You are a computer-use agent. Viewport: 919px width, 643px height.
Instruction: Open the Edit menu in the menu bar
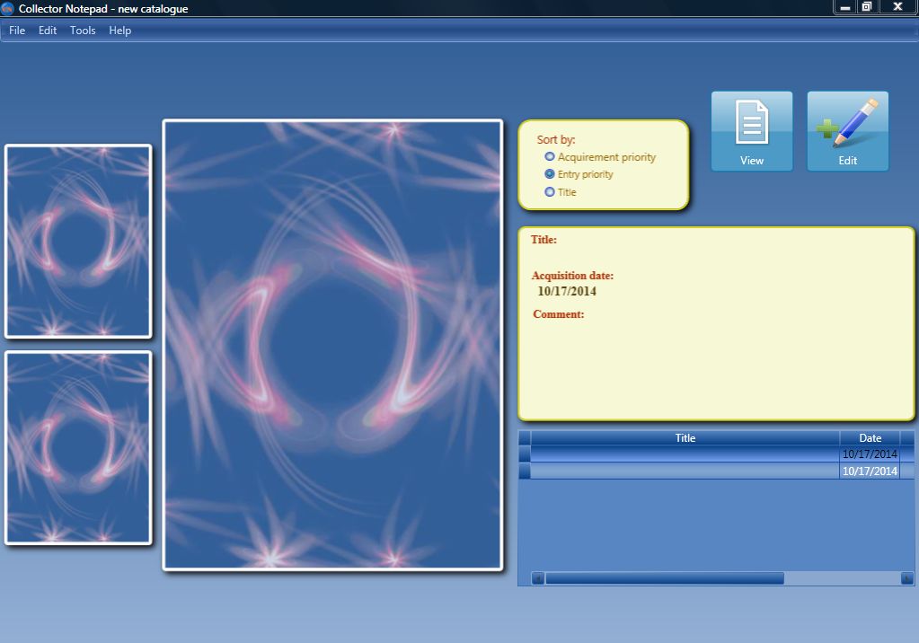(x=47, y=30)
